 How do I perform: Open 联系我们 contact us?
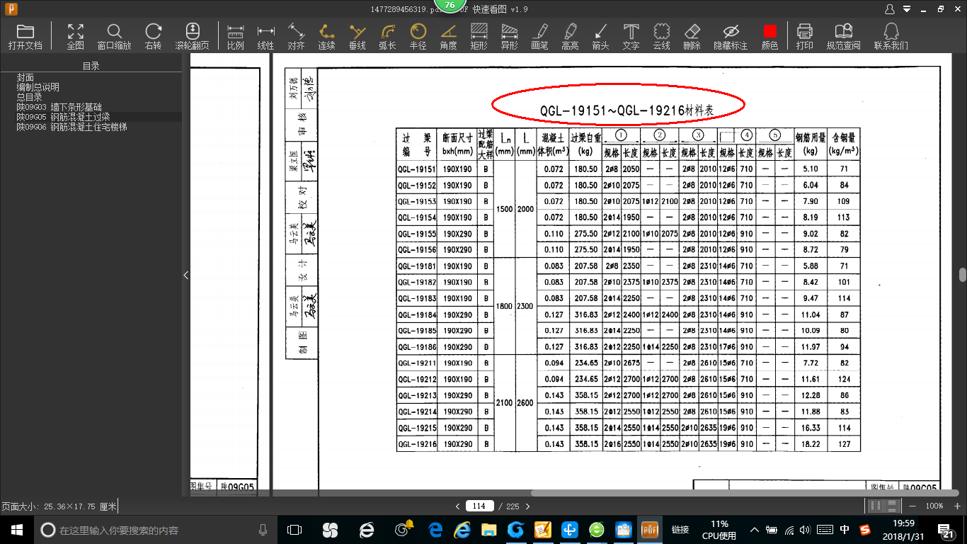click(891, 37)
